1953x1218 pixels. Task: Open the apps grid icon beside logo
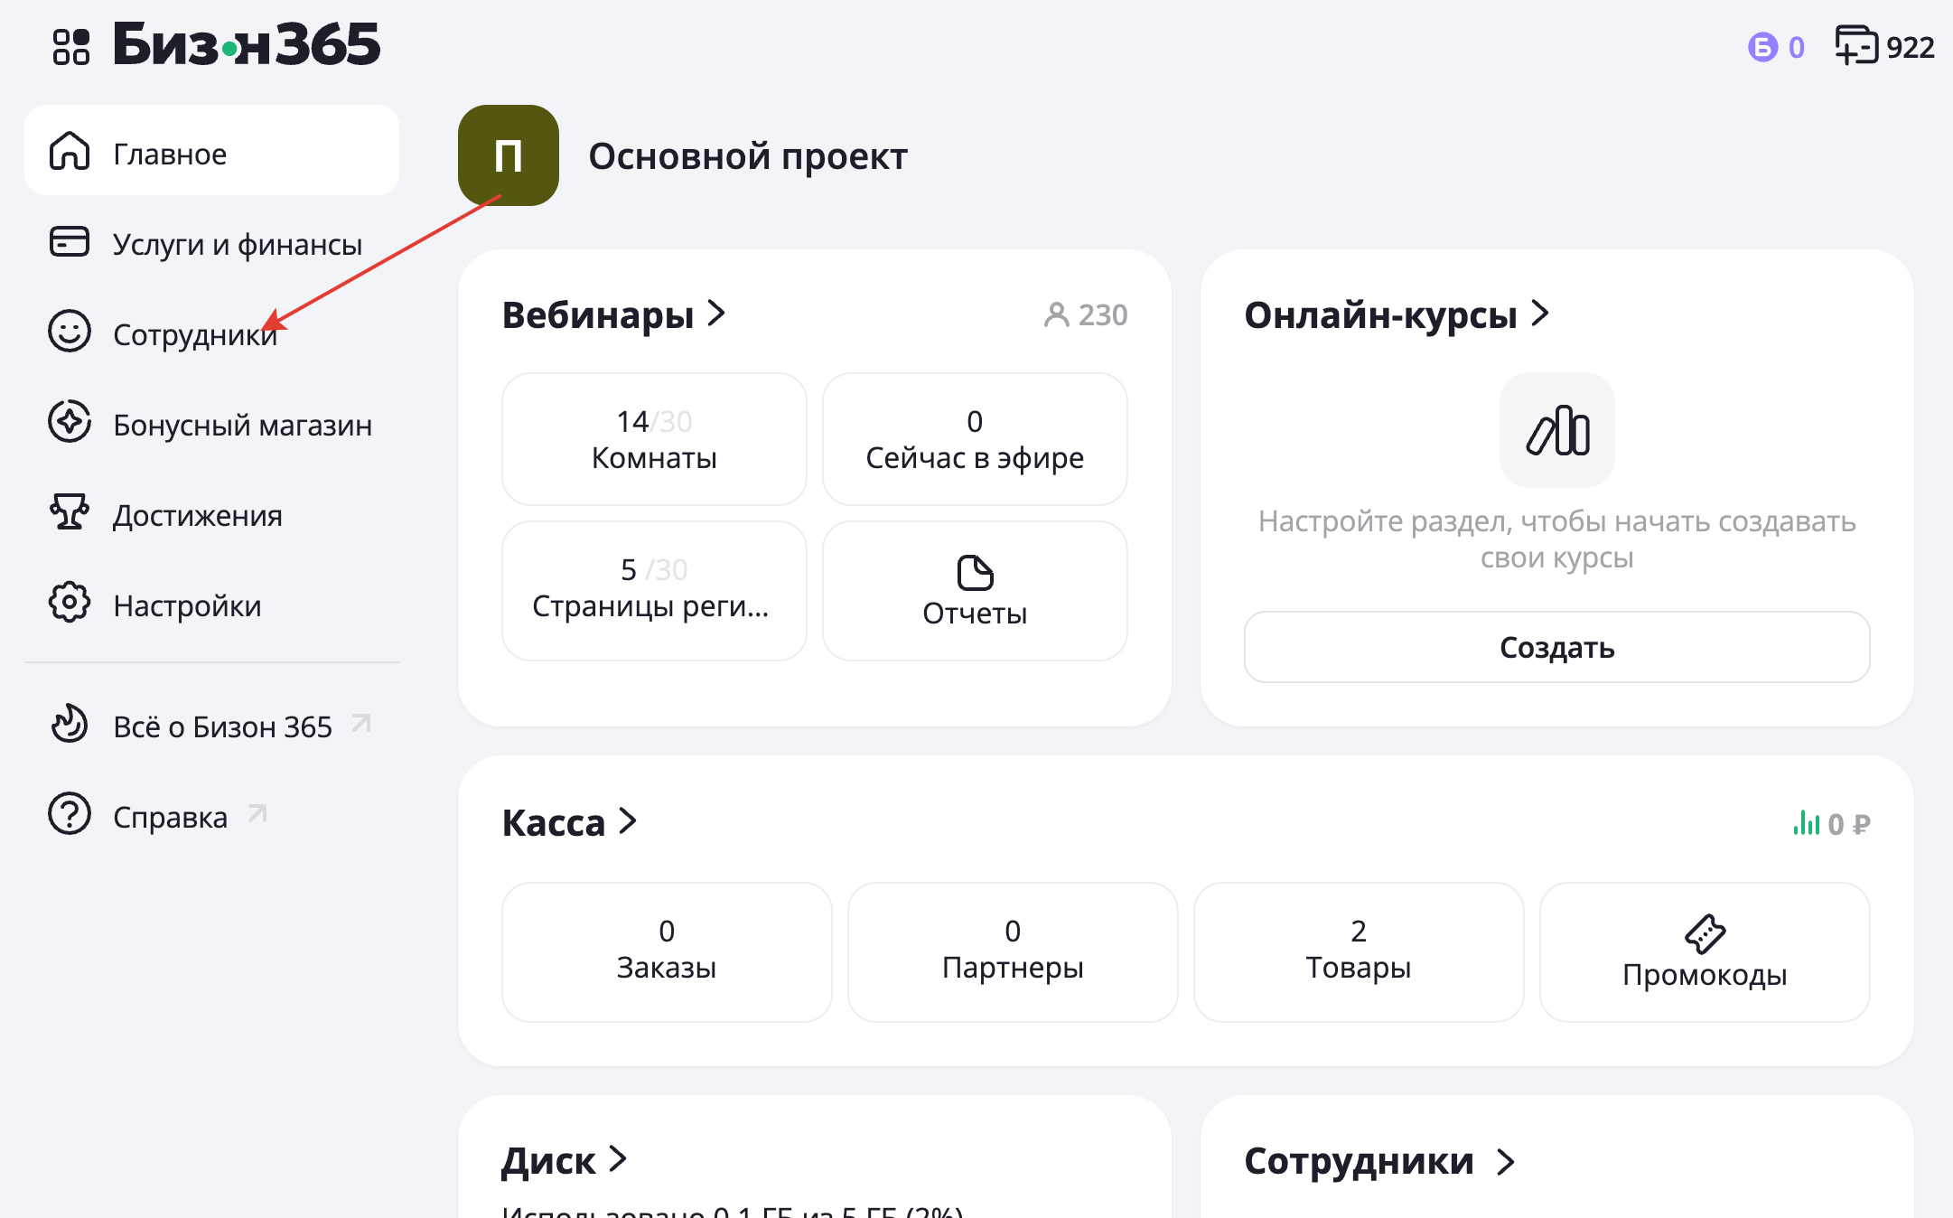click(70, 46)
